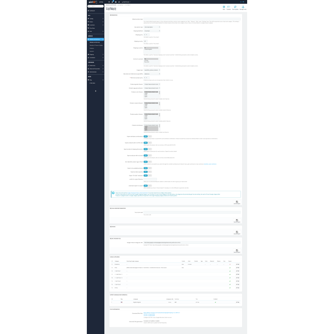
Task: Open Dashboard from the sidebar
Action: (x=93, y=11)
